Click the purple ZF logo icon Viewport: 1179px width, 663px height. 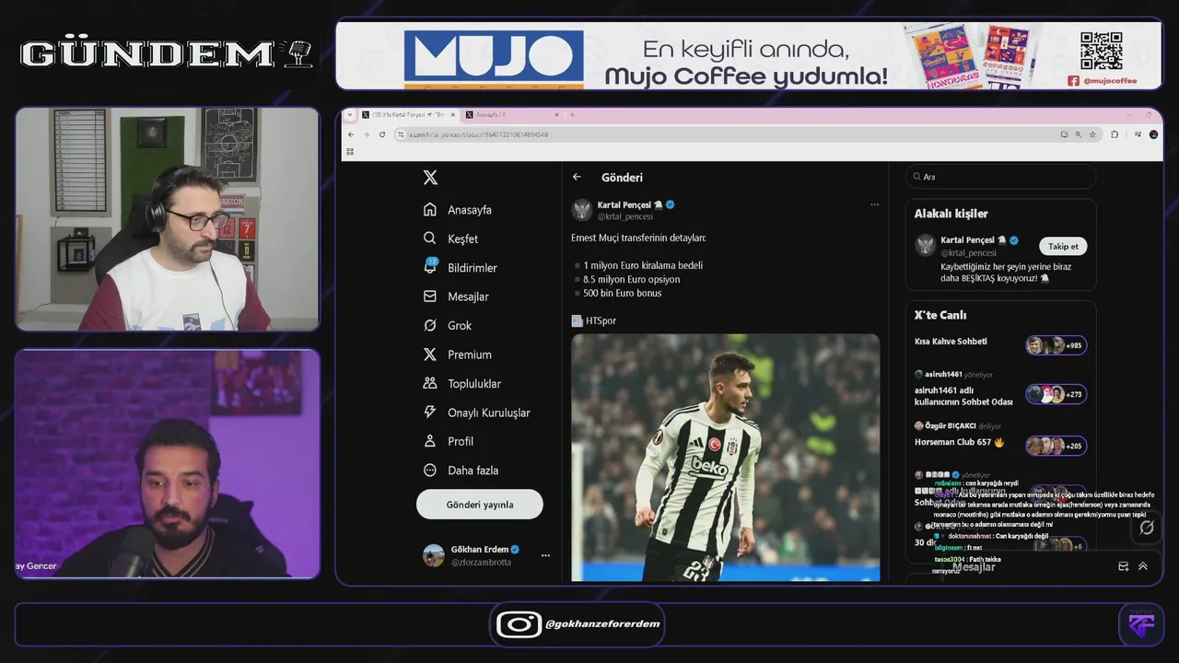click(1140, 625)
